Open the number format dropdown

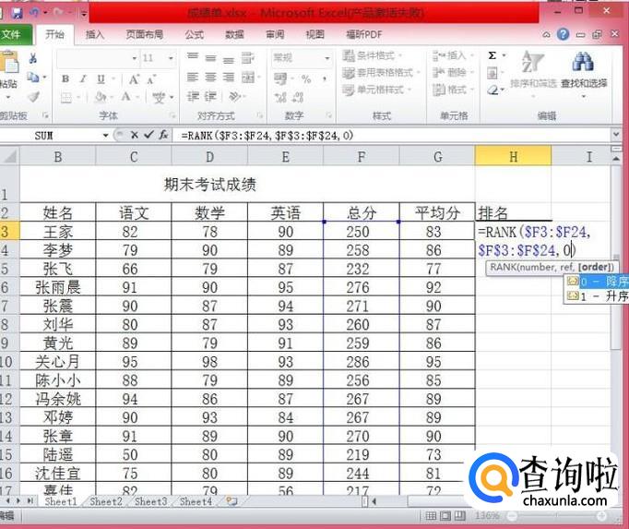point(327,59)
